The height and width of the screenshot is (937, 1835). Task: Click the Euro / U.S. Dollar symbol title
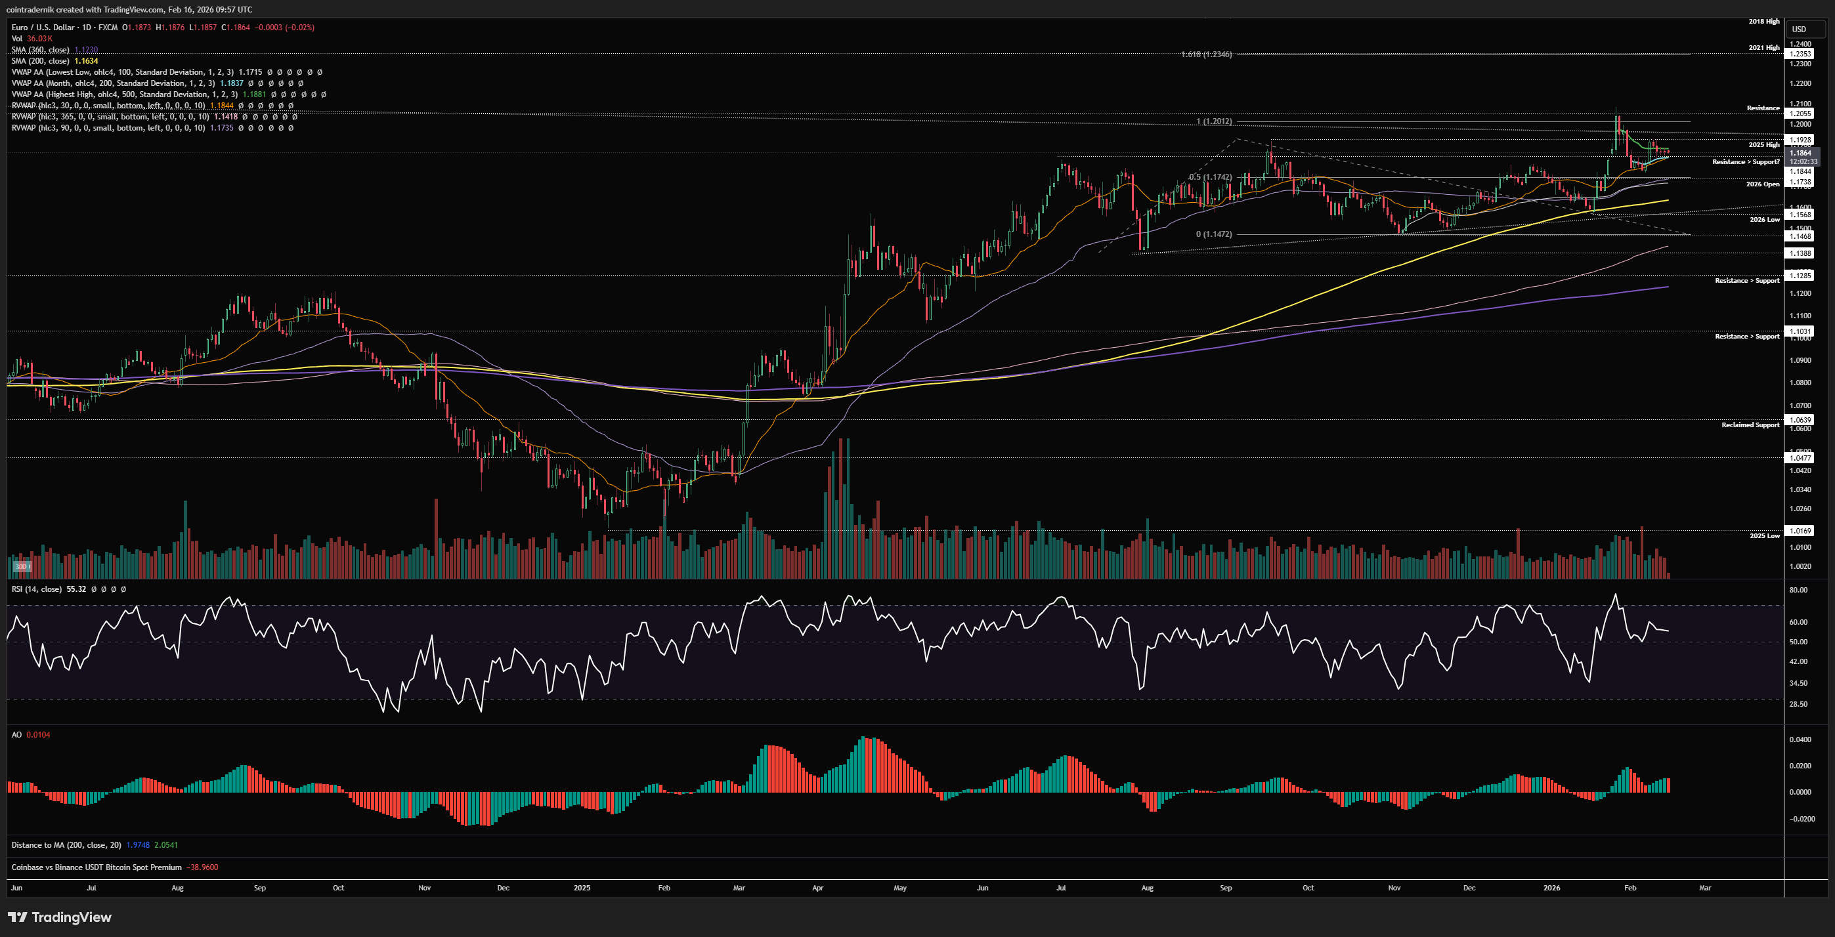coord(43,27)
